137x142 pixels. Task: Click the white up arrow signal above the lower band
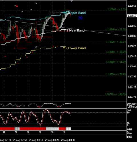36,47
